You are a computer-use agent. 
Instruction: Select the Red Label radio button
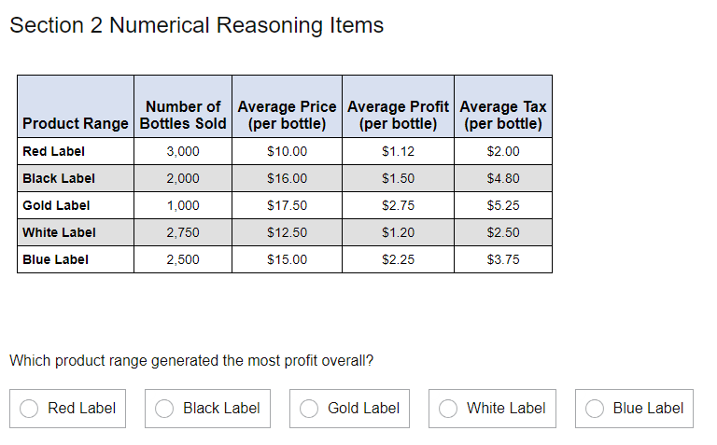point(30,409)
